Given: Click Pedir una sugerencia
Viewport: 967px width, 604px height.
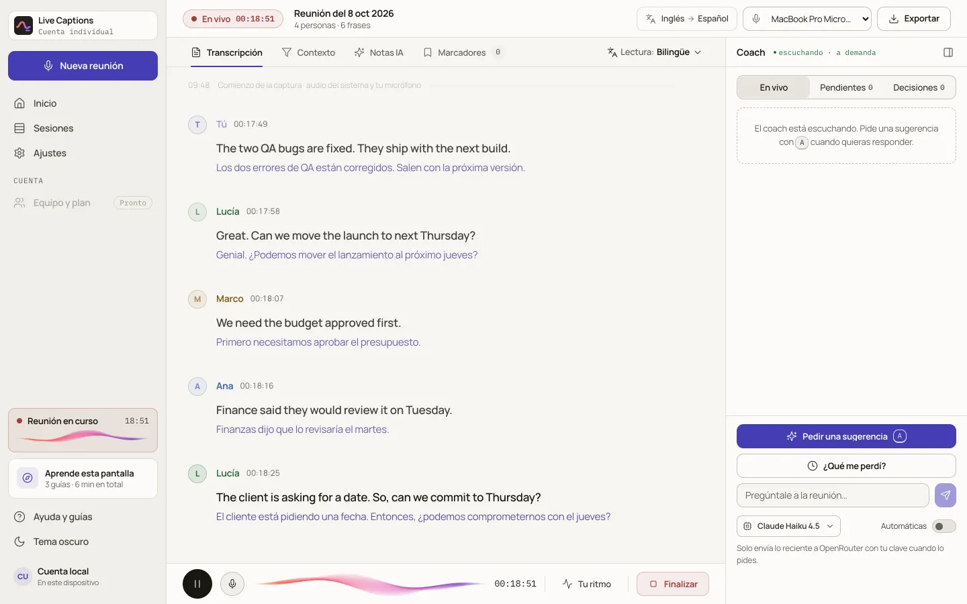Looking at the screenshot, I should (x=846, y=436).
